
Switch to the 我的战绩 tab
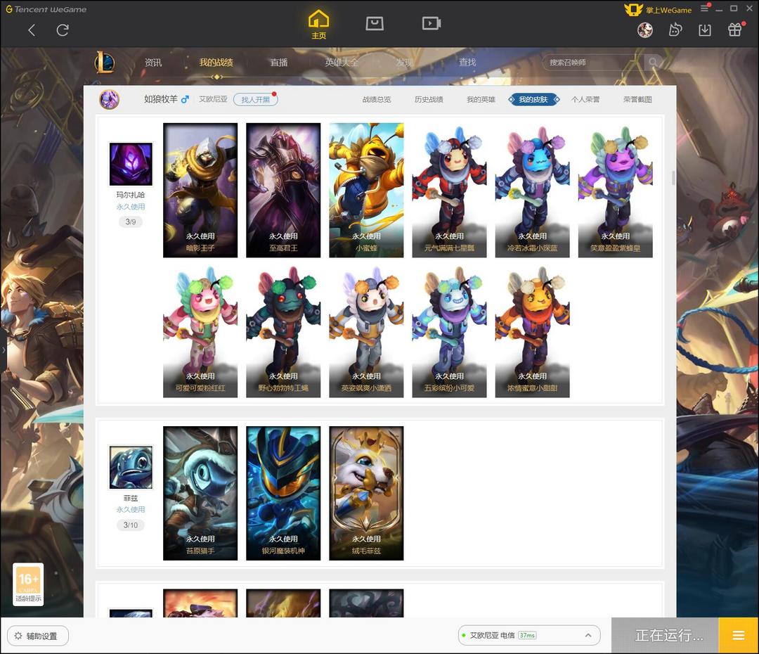point(216,63)
